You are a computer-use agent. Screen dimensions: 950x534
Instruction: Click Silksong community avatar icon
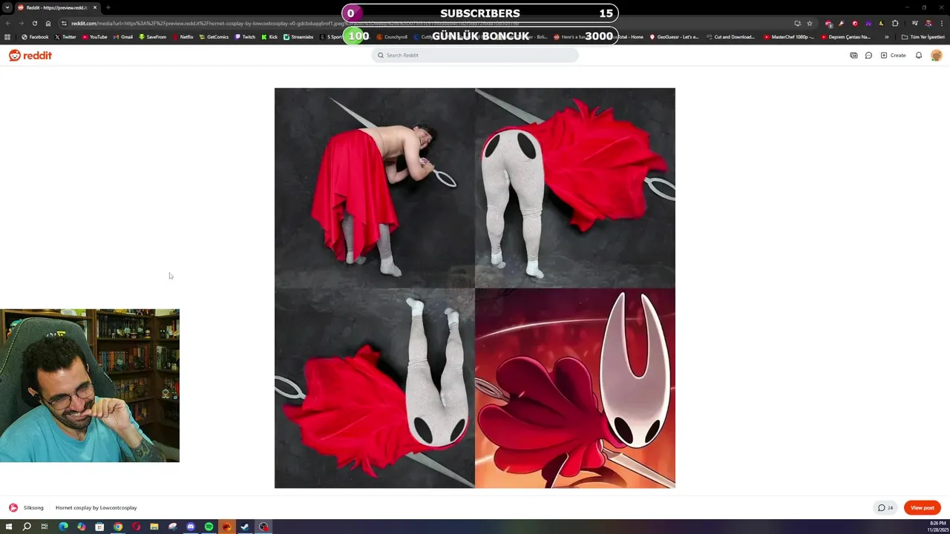tap(13, 508)
